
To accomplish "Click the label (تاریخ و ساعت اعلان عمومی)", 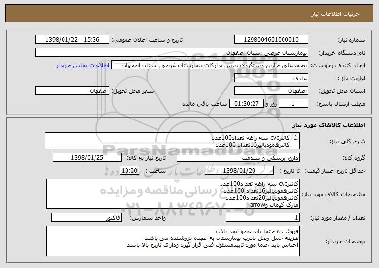I will [147, 40].
